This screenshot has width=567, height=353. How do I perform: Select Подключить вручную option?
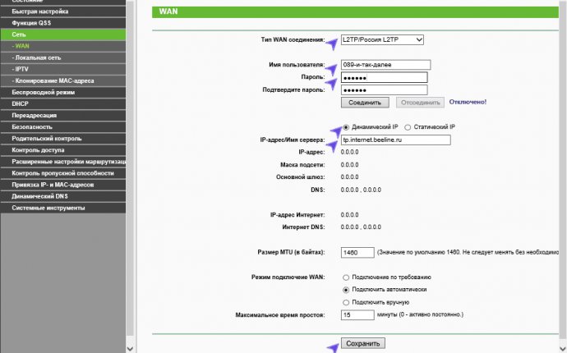pyautogui.click(x=346, y=302)
